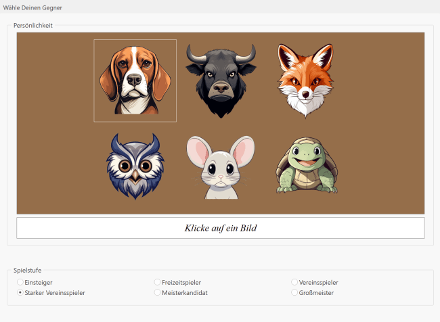This screenshot has width=440, height=322.
Task: Select the beagle dog opponent portrait
Action: [135, 80]
